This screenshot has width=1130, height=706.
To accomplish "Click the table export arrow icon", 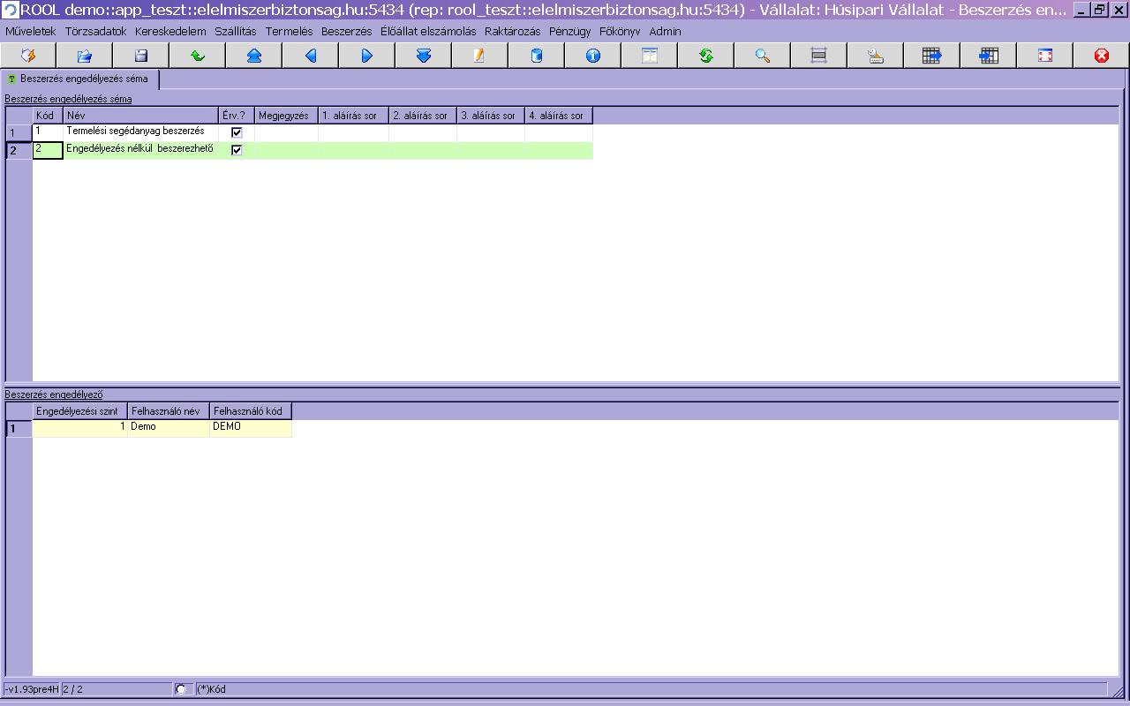I will click(932, 56).
